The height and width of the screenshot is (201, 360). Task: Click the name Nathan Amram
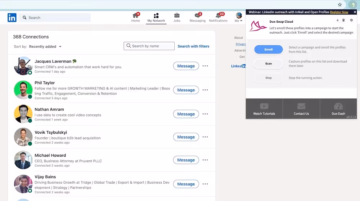click(49, 110)
